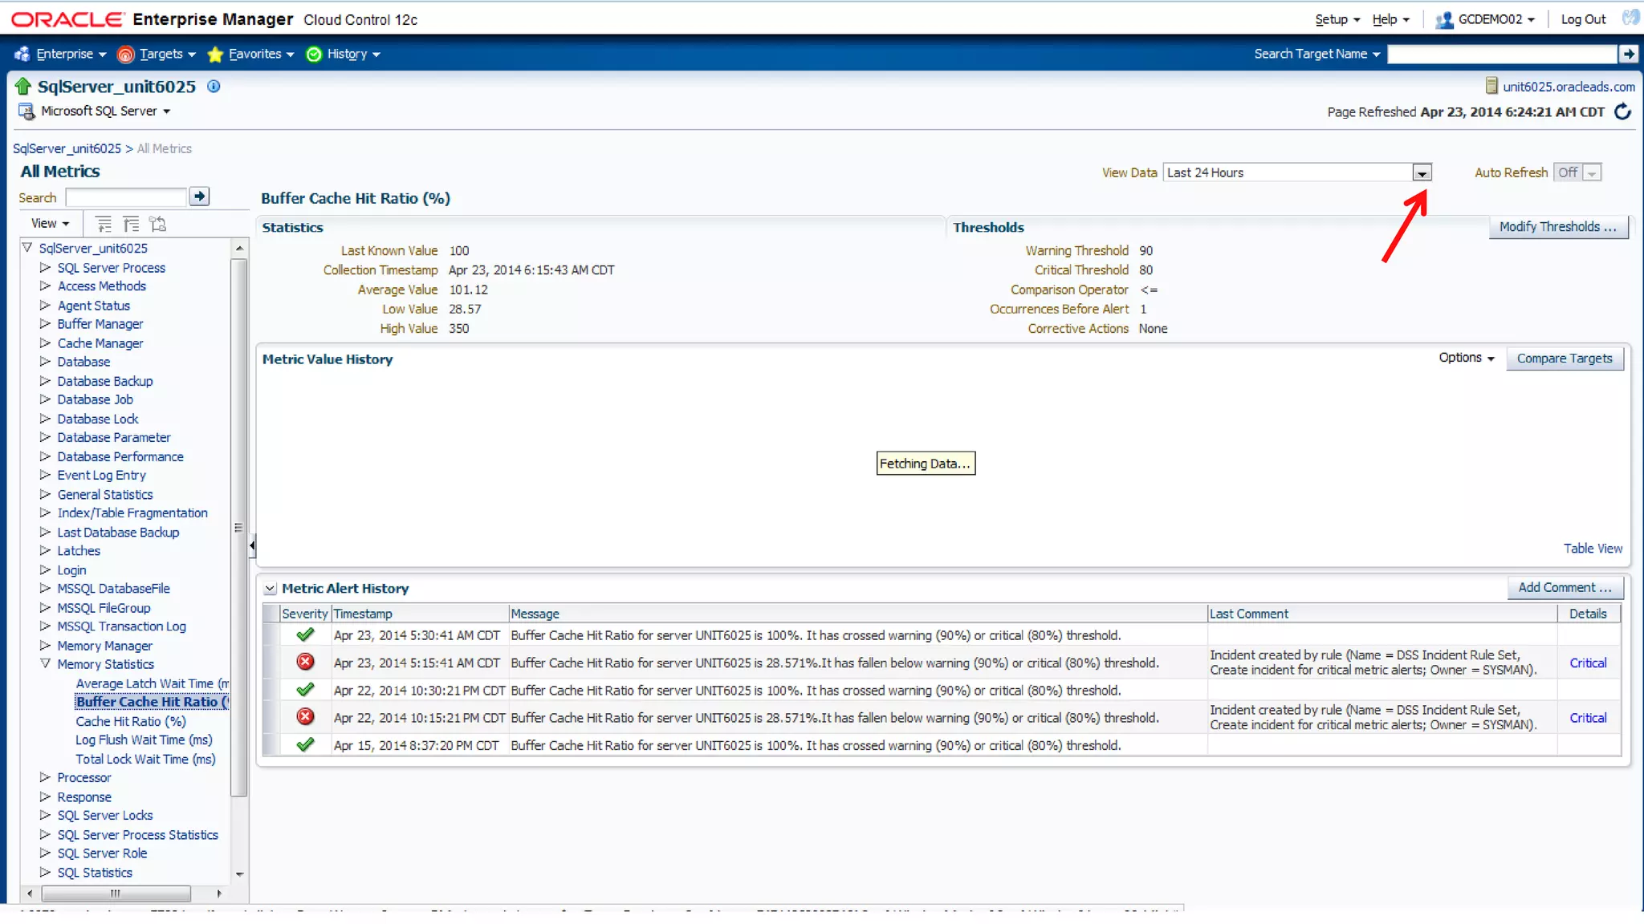This screenshot has width=1644, height=924.
Task: Collapse the SqlServer_unit6025 root node
Action: tap(27, 248)
